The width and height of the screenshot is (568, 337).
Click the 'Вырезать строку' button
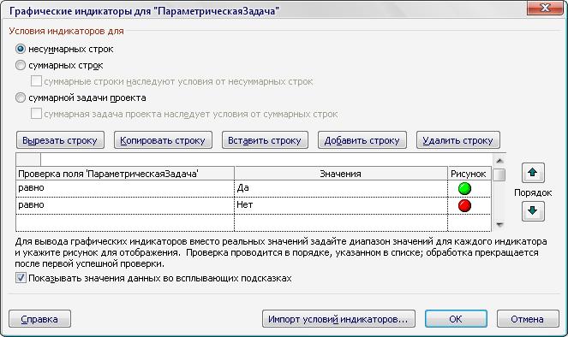click(x=60, y=140)
